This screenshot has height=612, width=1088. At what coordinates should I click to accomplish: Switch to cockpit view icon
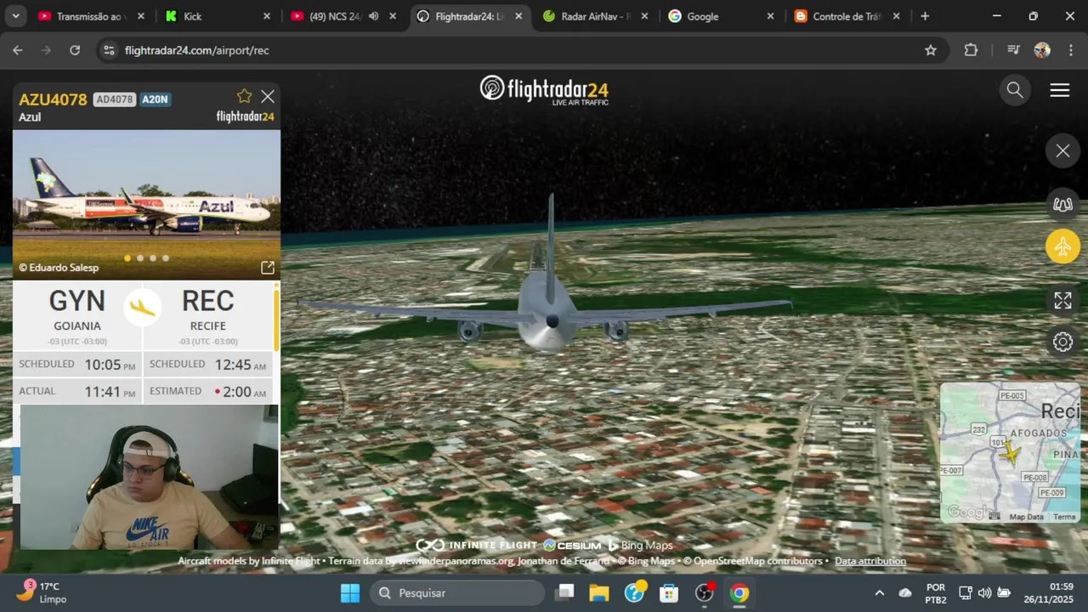pos(1062,204)
